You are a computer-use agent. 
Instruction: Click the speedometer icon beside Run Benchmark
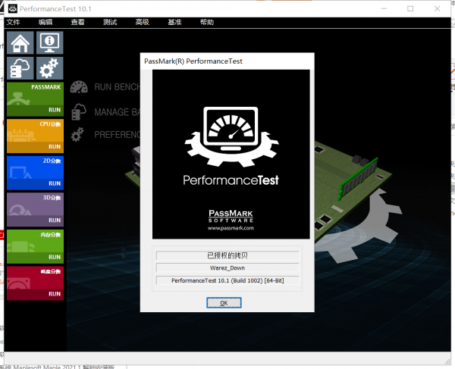click(79, 87)
